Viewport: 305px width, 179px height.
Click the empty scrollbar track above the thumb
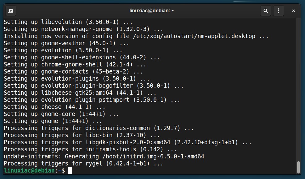299,89
